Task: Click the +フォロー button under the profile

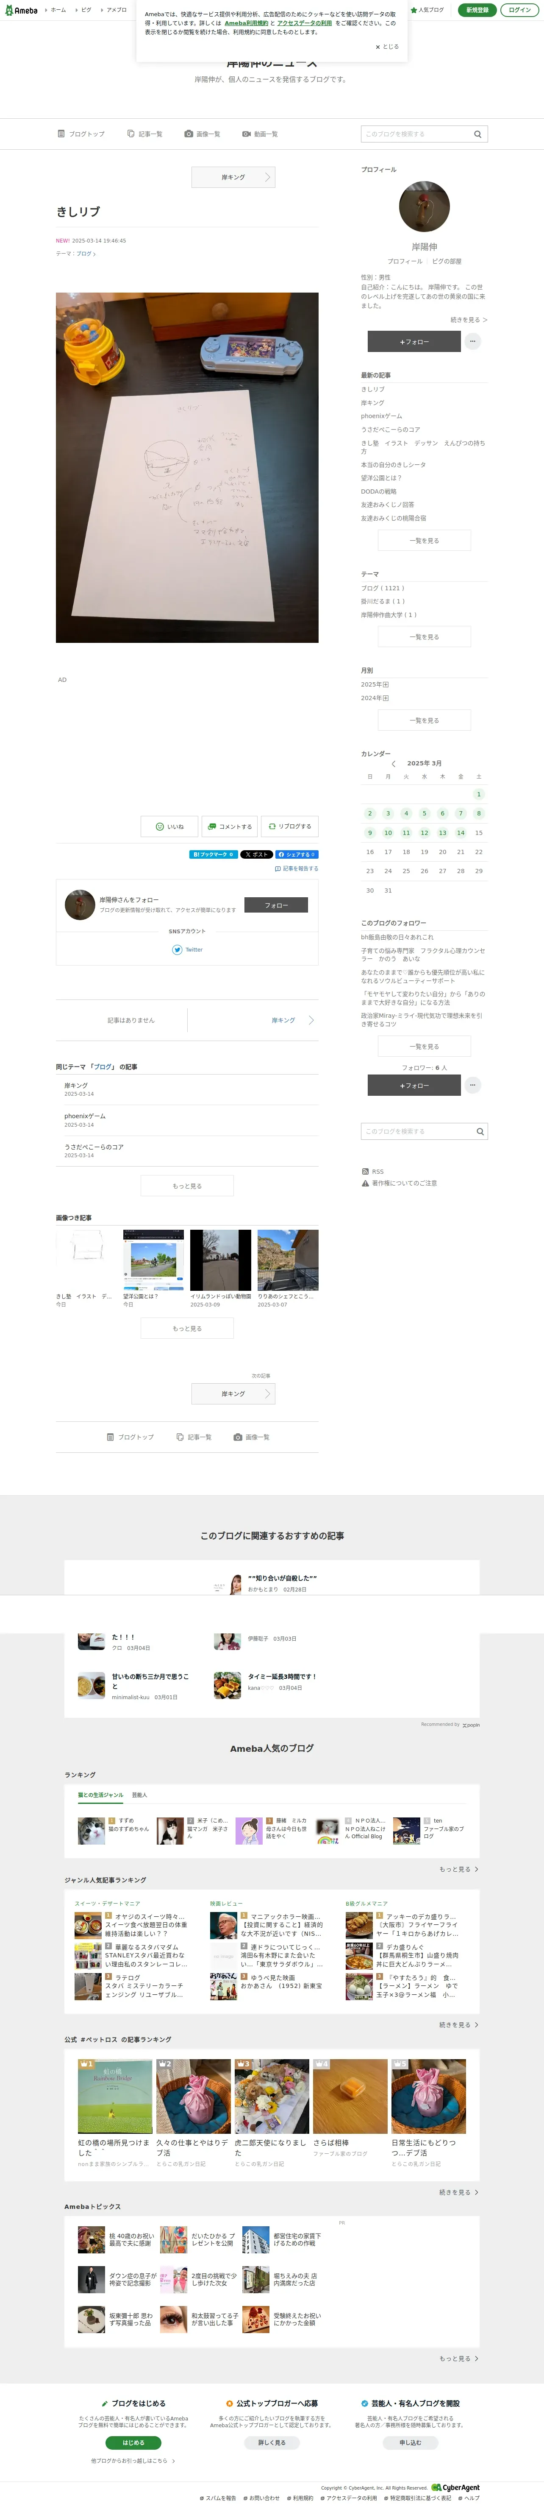Action: [x=414, y=341]
